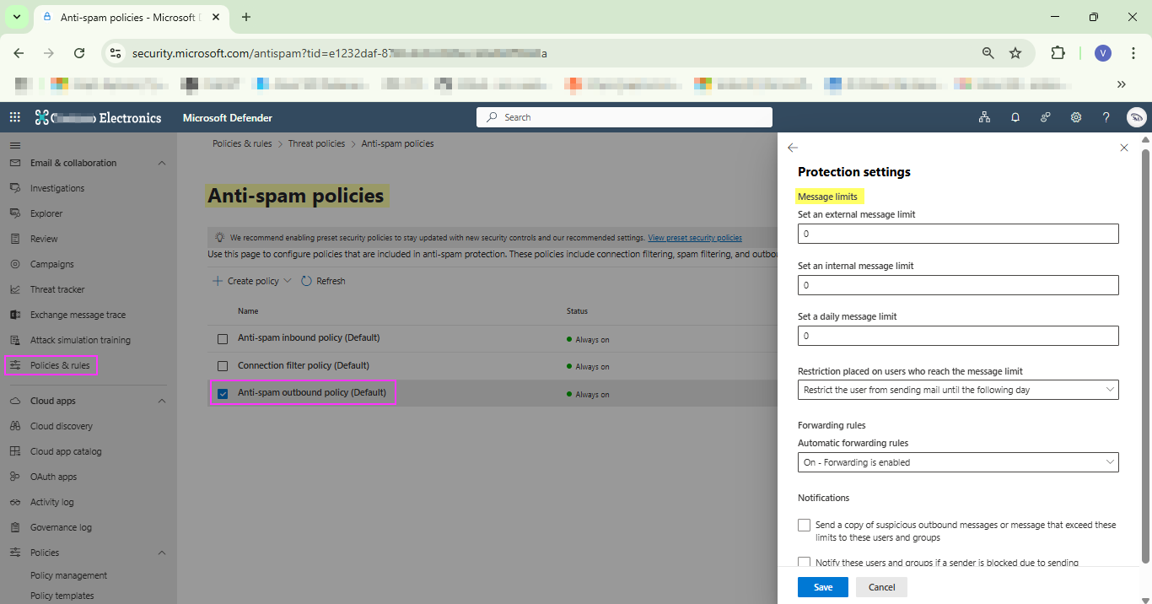Click the flyout vertical scrollbar
The image size is (1152, 604).
click(1145, 354)
